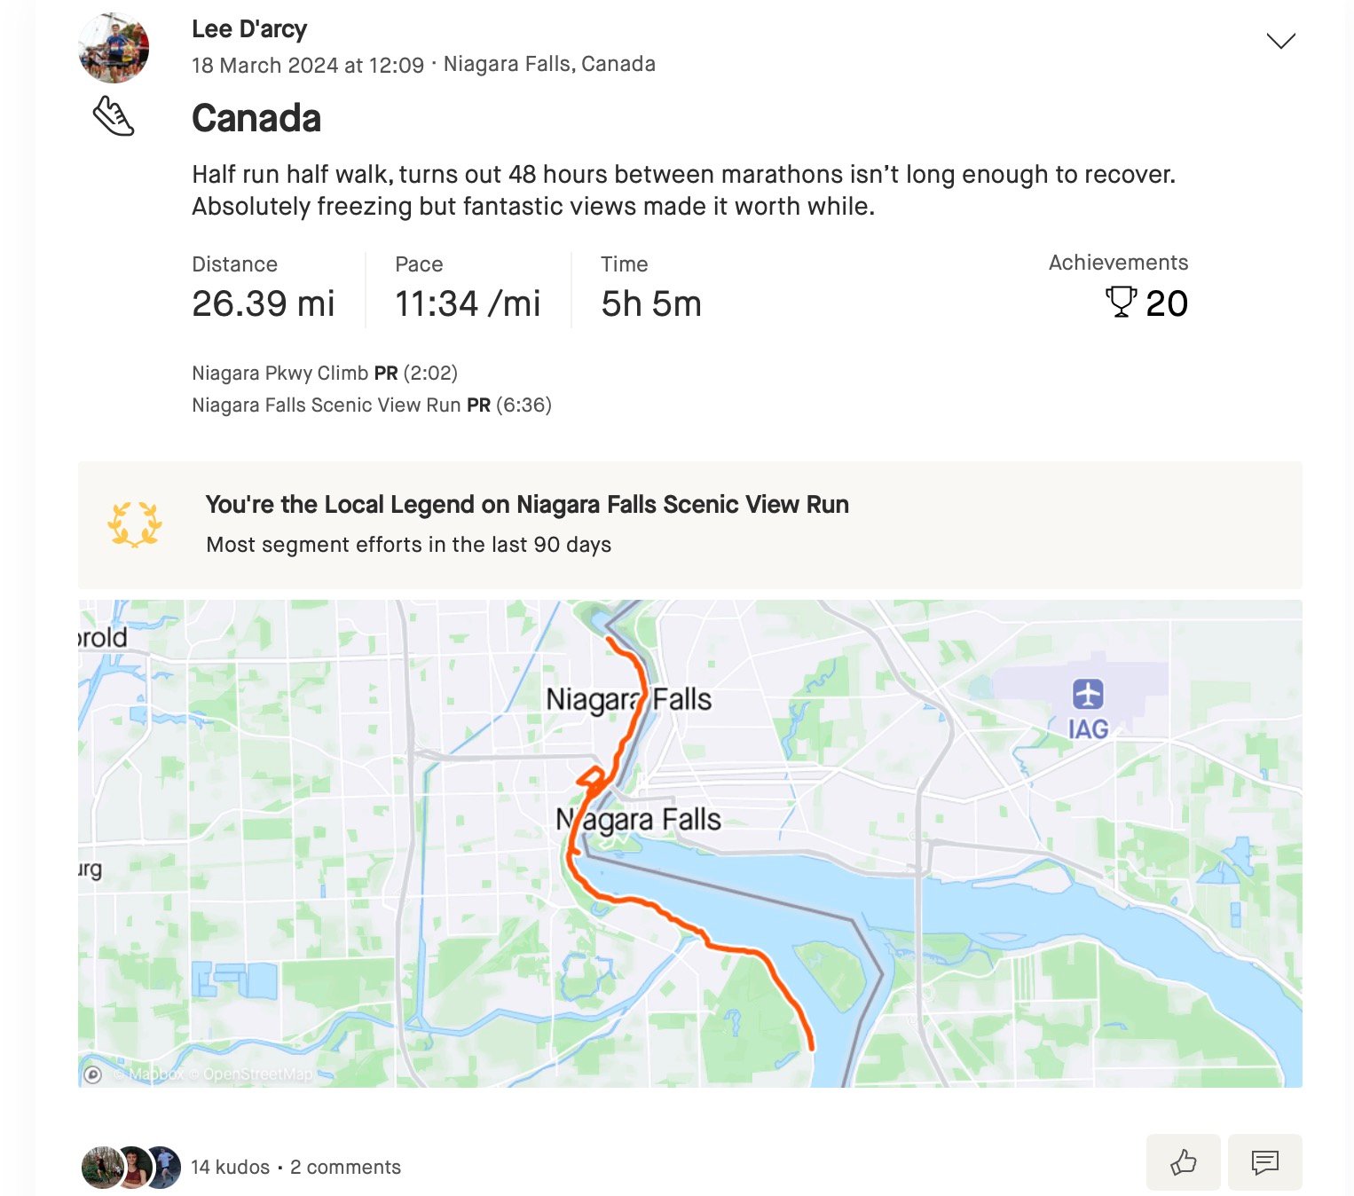The height and width of the screenshot is (1196, 1354).
Task: Open Local Legend banner for Scenic View Run
Action: [690, 525]
